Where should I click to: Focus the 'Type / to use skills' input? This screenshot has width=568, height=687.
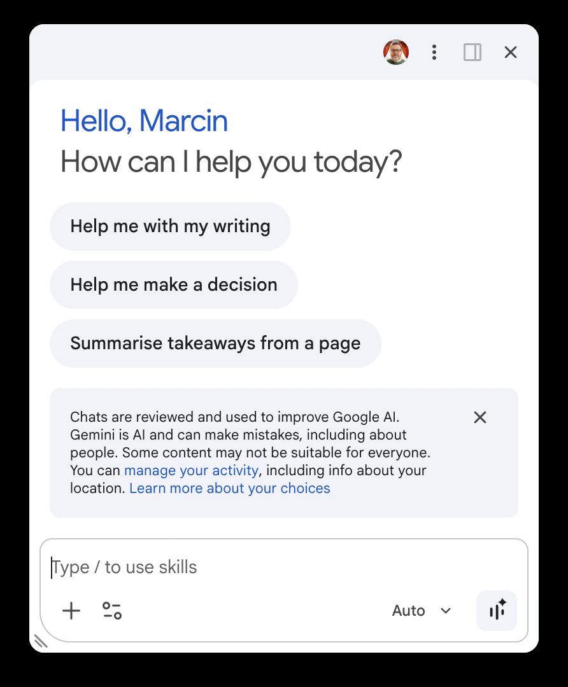284,567
